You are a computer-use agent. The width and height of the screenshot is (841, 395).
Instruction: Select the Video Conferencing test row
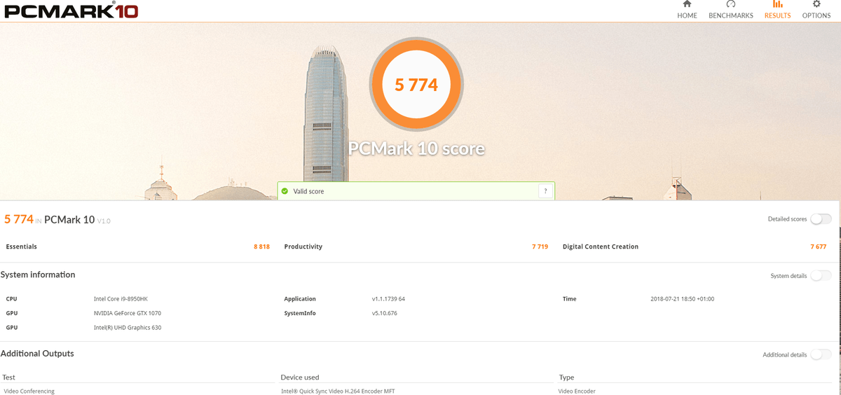[x=29, y=391]
